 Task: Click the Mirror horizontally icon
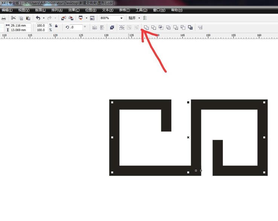(95, 27)
